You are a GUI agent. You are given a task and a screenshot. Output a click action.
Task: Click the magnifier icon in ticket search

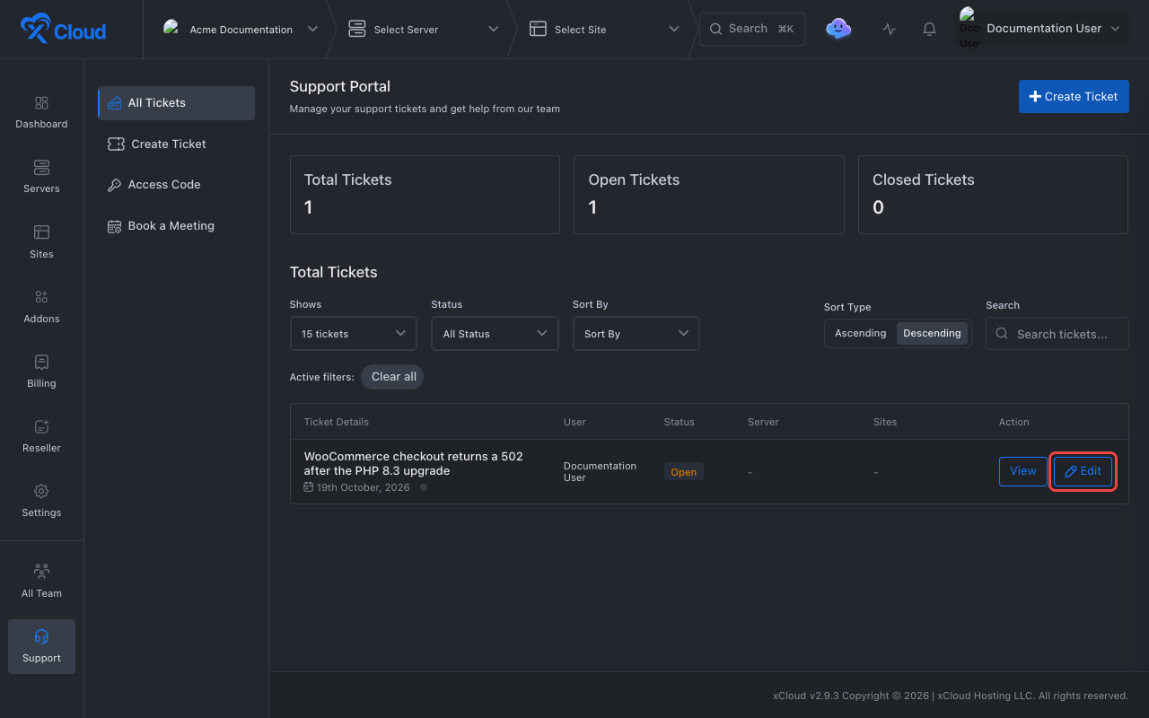[1003, 334]
